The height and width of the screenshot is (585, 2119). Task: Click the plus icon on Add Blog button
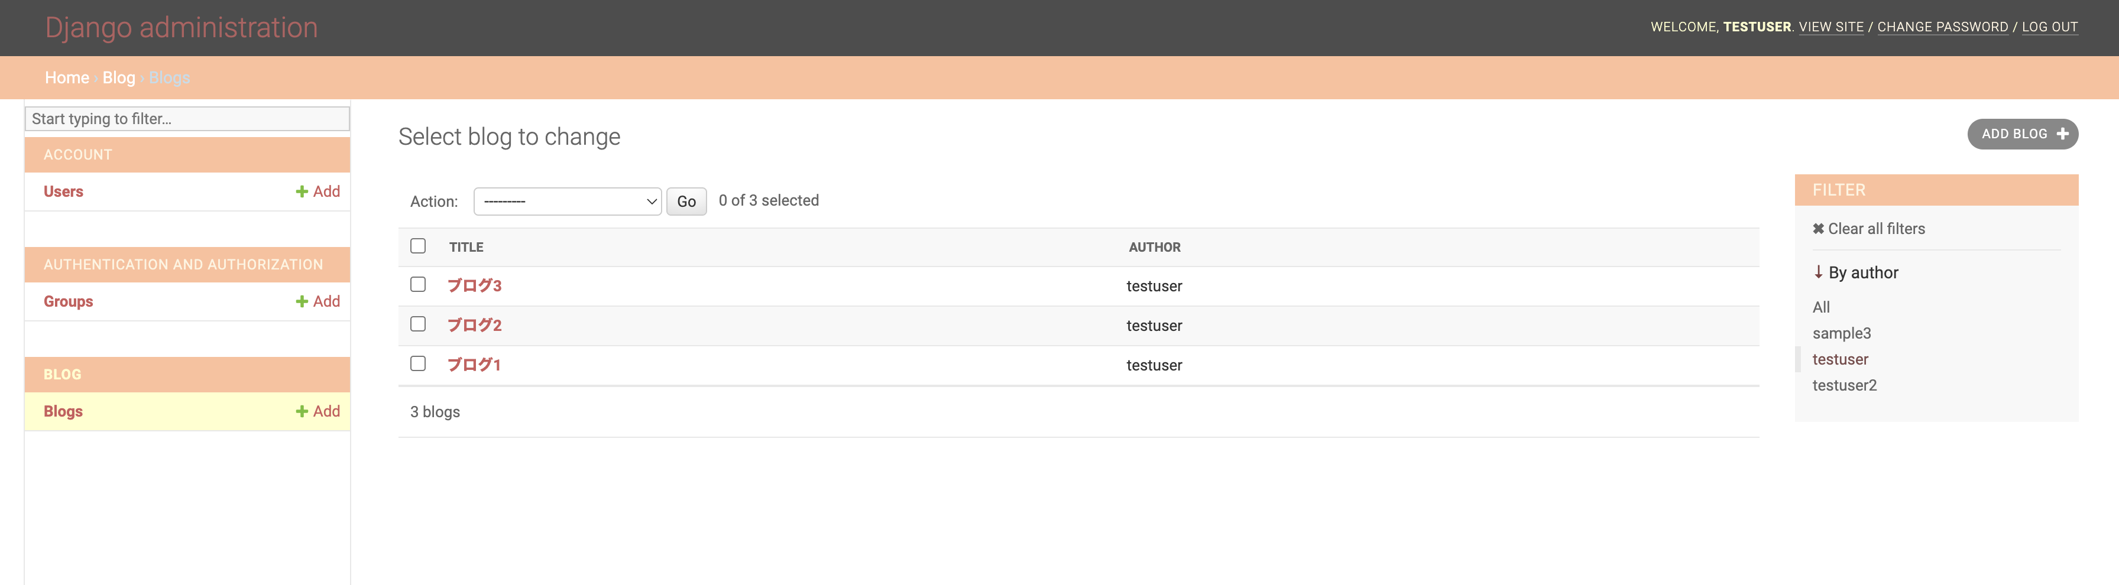pyautogui.click(x=2062, y=134)
